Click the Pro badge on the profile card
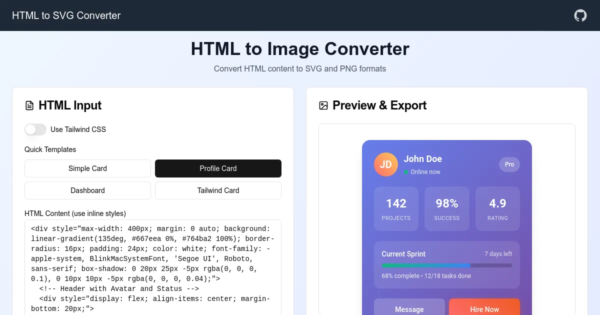This screenshot has height=315, width=600. (509, 164)
